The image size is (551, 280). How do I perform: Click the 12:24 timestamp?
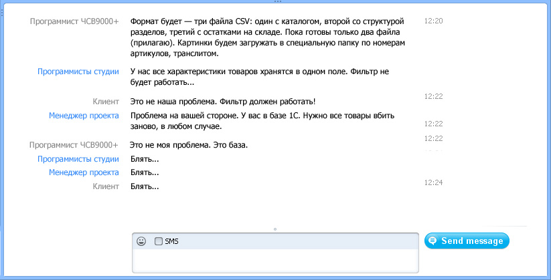tap(434, 182)
